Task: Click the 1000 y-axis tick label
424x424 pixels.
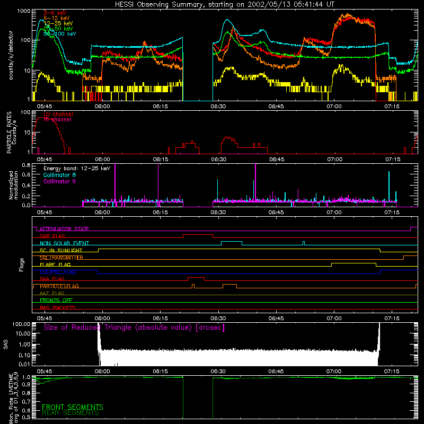Action: (x=23, y=11)
